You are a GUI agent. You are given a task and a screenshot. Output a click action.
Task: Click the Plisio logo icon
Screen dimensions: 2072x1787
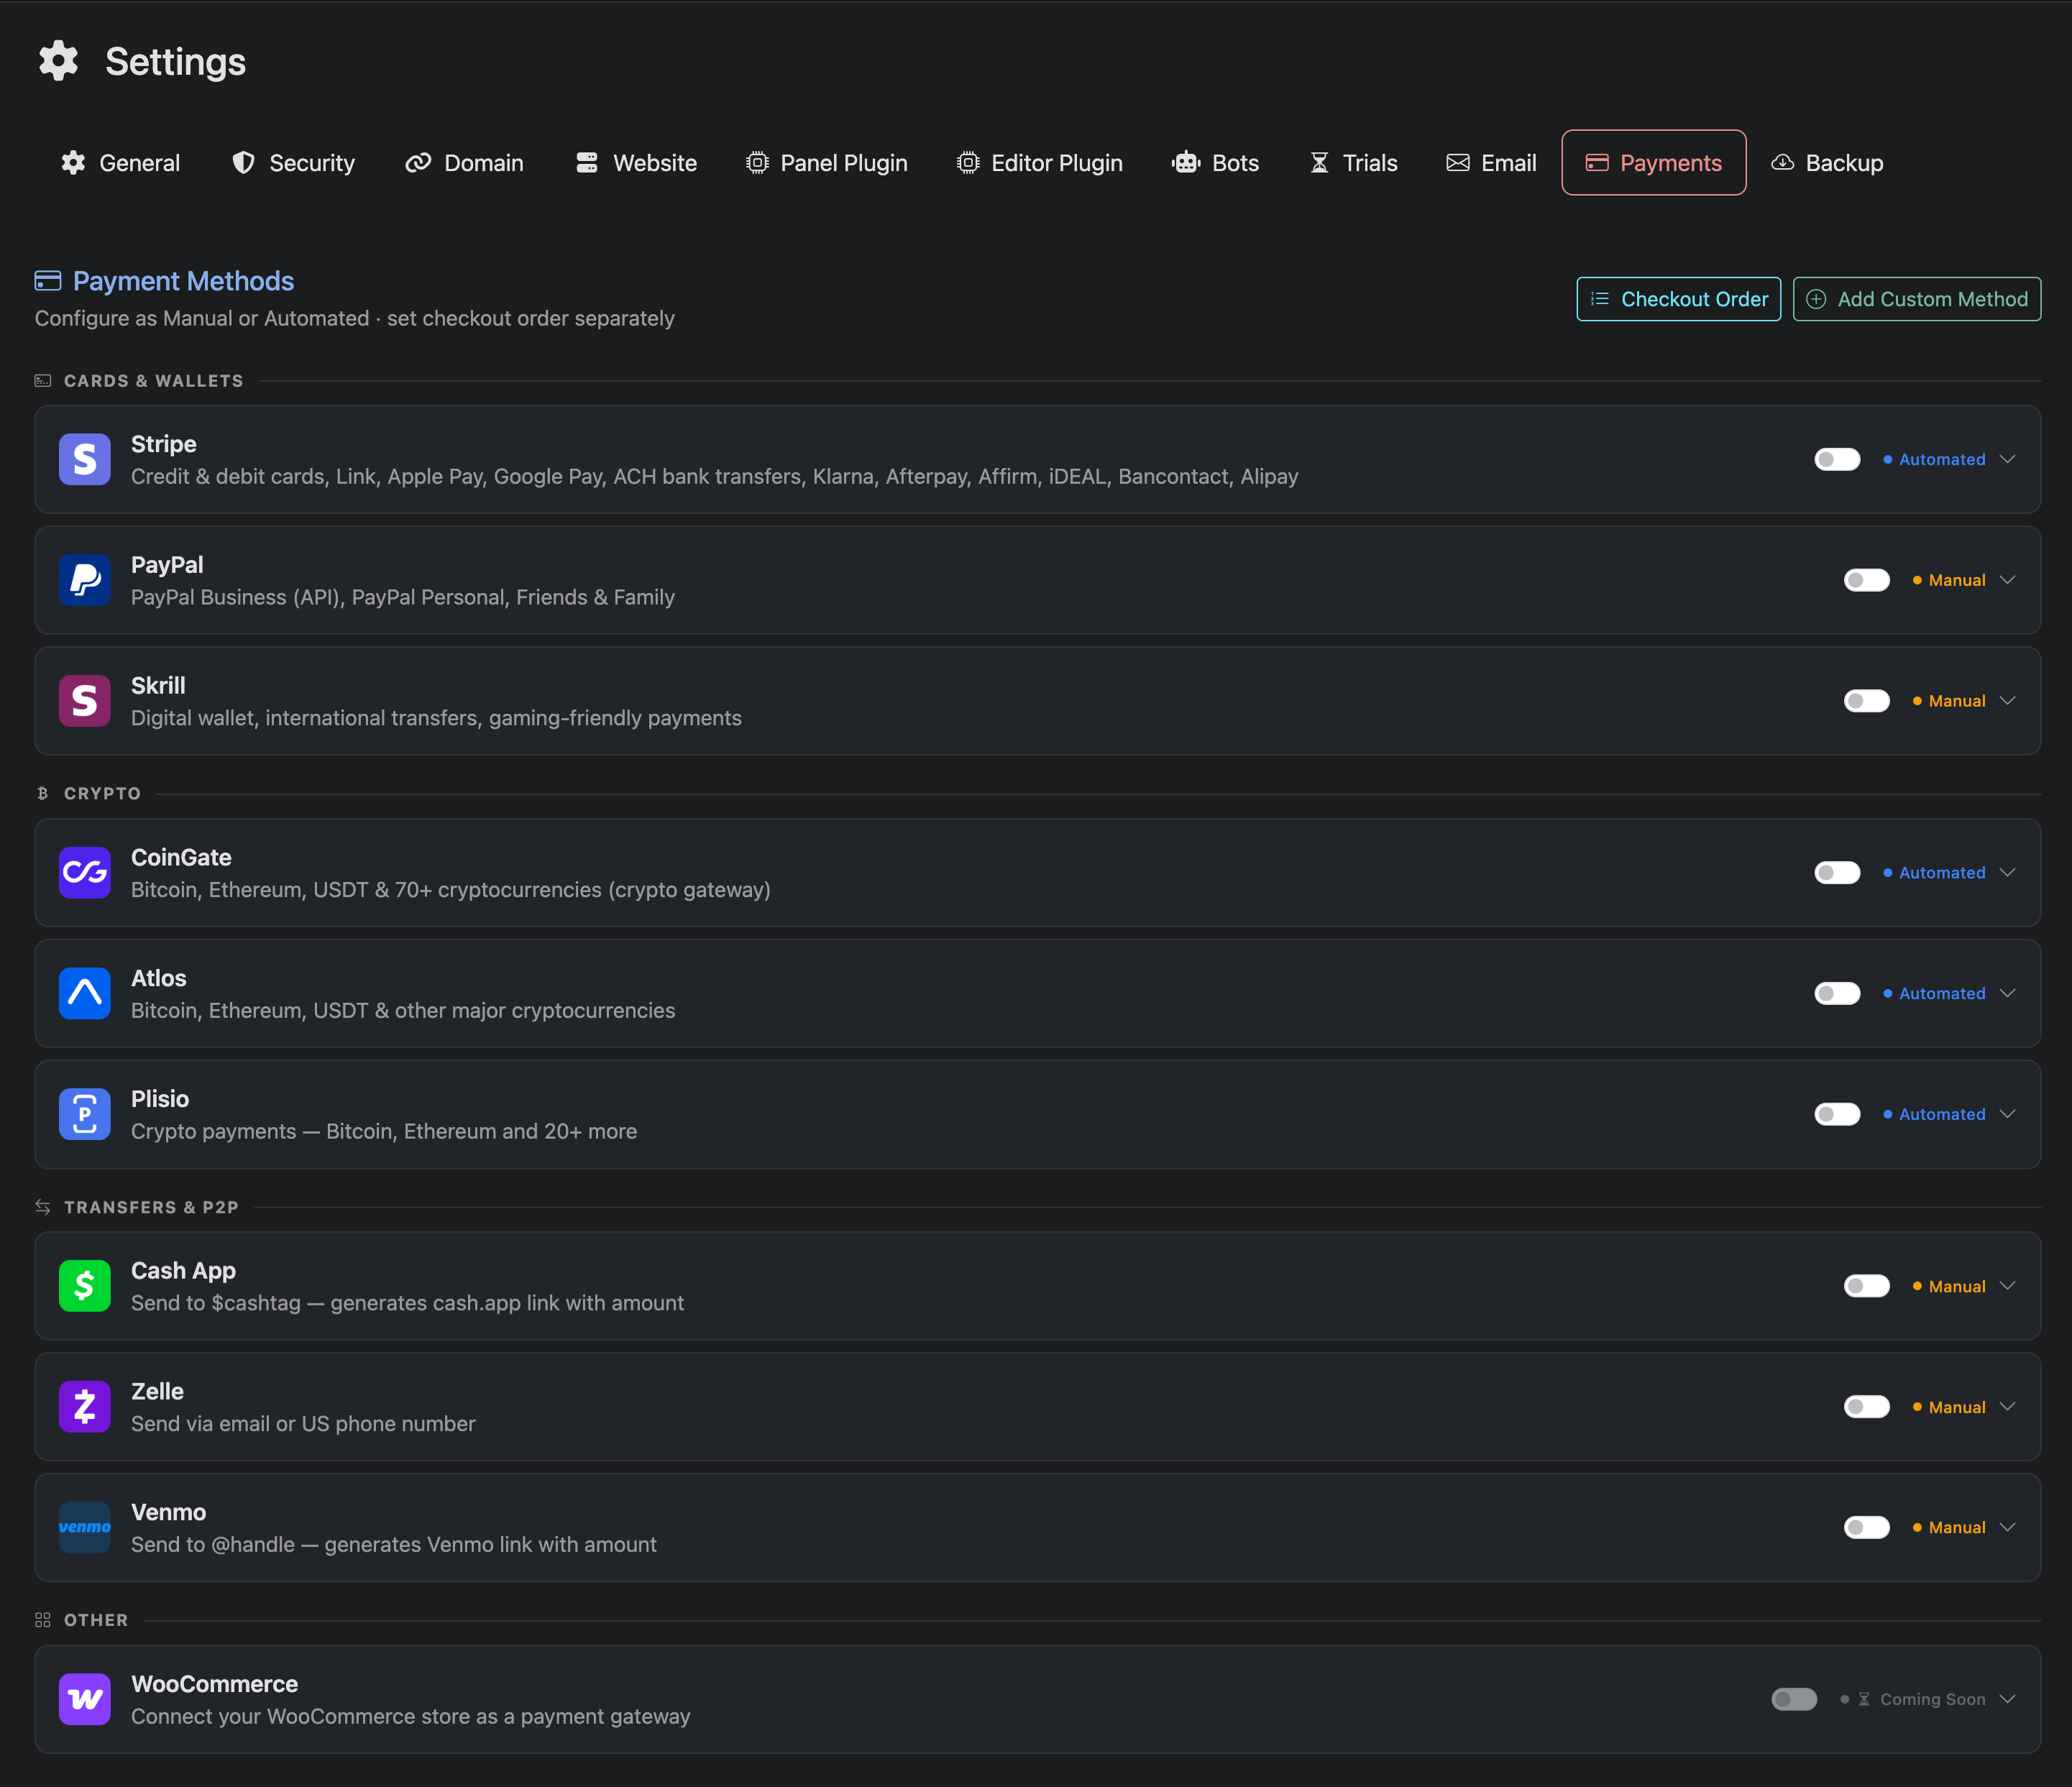coord(85,1114)
